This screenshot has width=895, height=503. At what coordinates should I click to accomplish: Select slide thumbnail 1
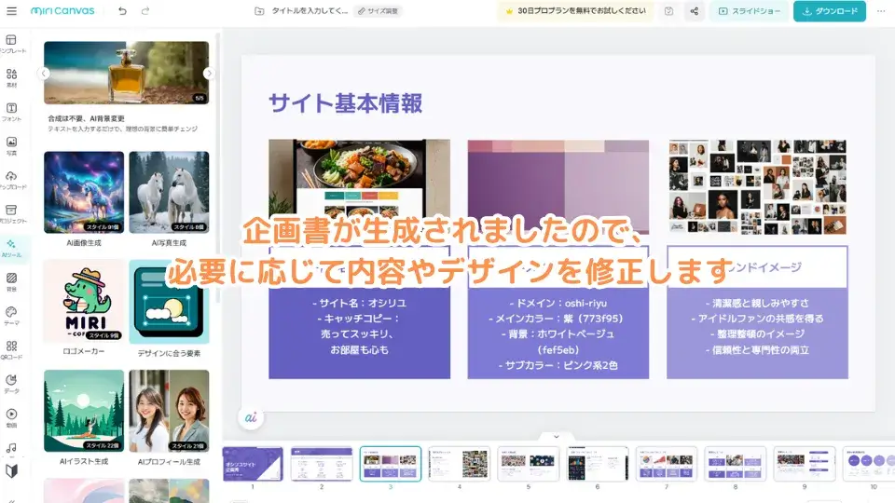(x=253, y=464)
